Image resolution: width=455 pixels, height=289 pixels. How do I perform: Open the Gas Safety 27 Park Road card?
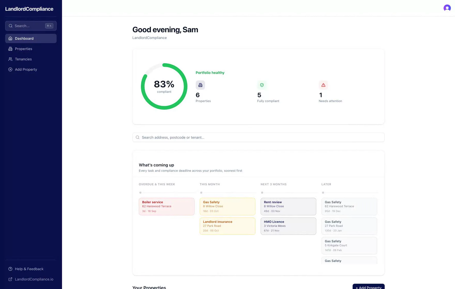tap(349, 226)
